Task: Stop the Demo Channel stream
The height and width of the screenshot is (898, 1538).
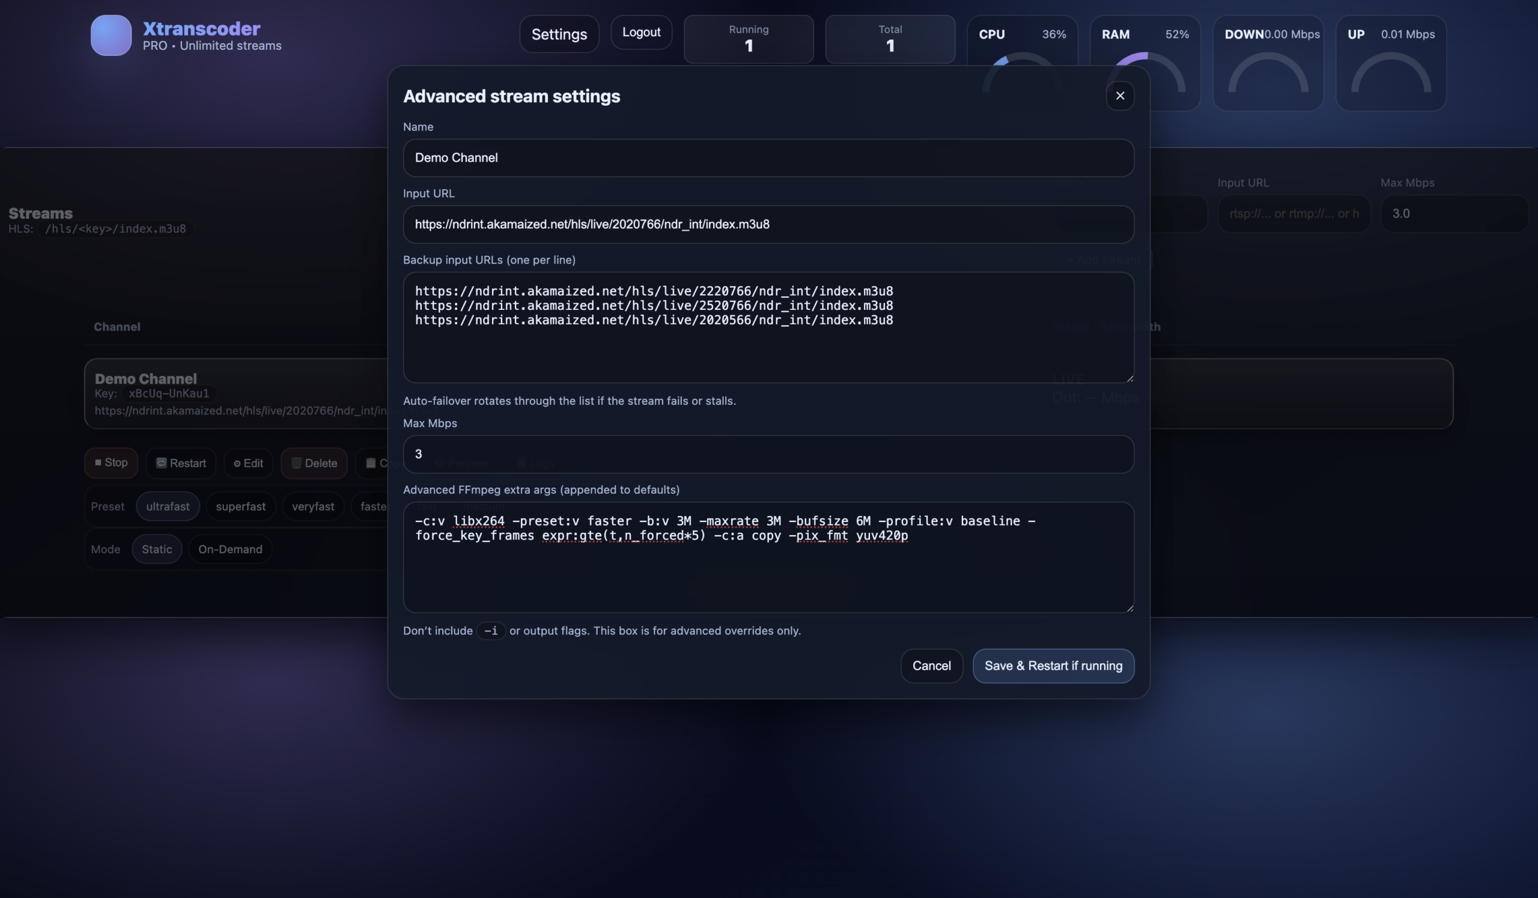Action: click(x=111, y=463)
